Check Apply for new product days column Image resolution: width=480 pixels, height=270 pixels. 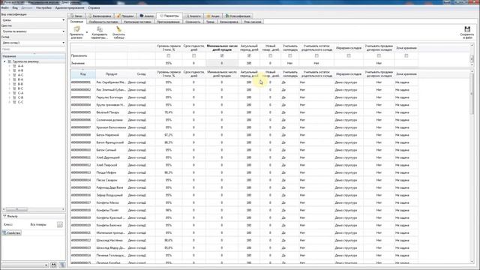(270, 55)
